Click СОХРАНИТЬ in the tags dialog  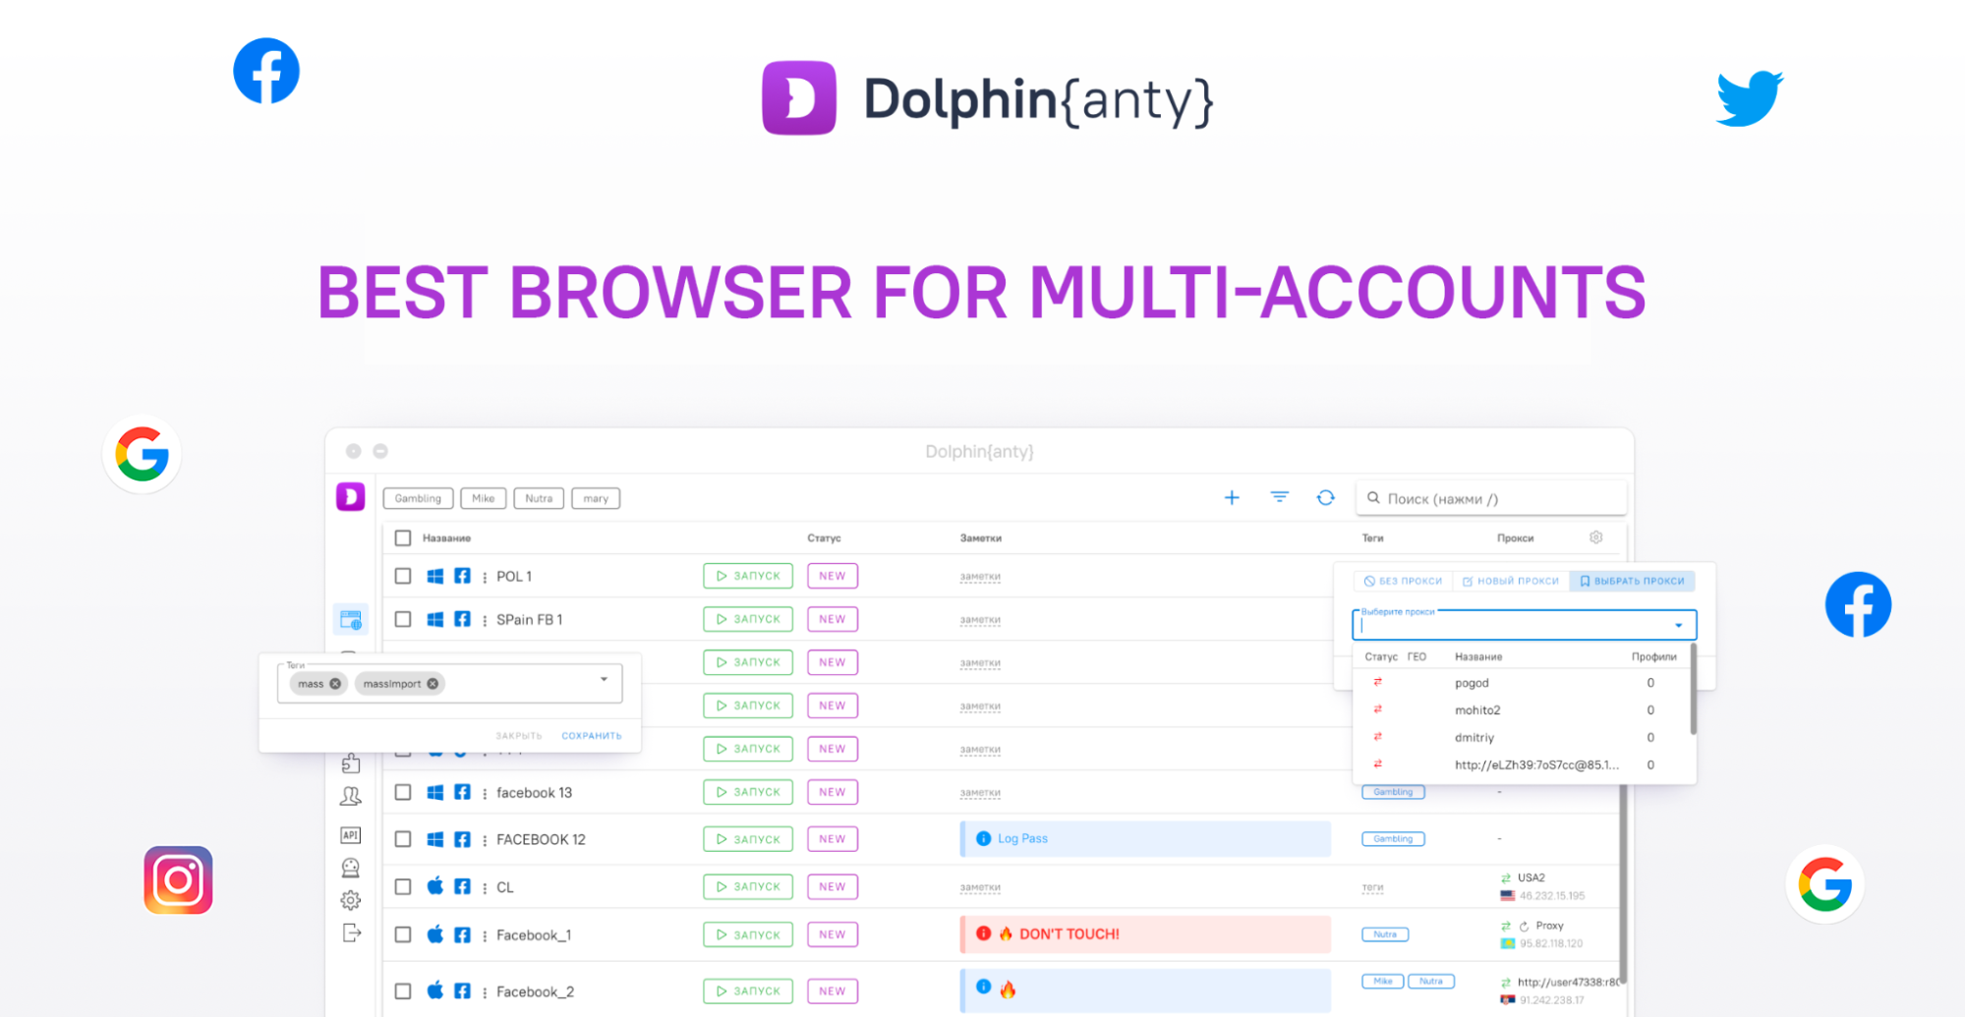point(591,735)
